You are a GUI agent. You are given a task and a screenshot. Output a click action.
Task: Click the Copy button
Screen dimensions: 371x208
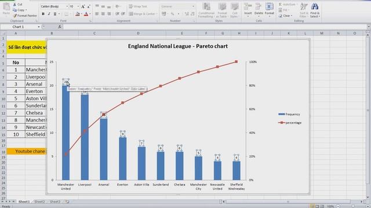coord(20,10)
